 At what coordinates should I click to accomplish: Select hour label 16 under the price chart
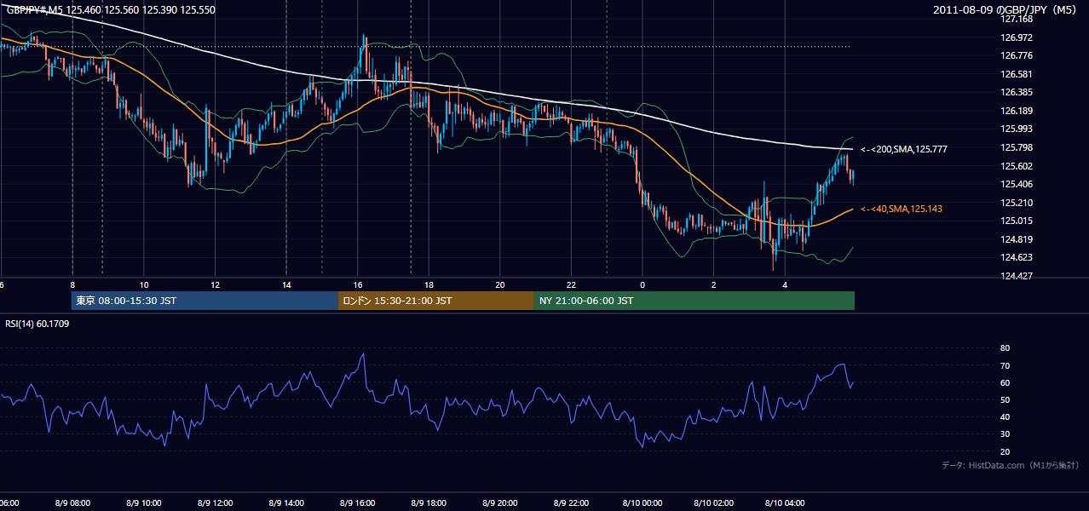358,284
